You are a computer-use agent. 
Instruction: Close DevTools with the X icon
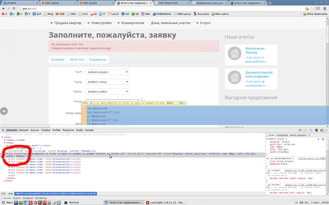pyautogui.click(x=326, y=130)
